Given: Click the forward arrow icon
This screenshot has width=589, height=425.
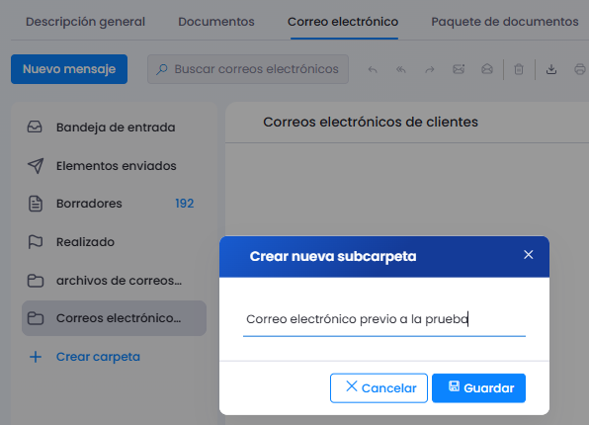Looking at the screenshot, I should click(x=430, y=69).
